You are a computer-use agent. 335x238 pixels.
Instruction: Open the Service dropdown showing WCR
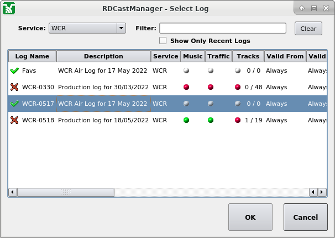click(x=87, y=29)
